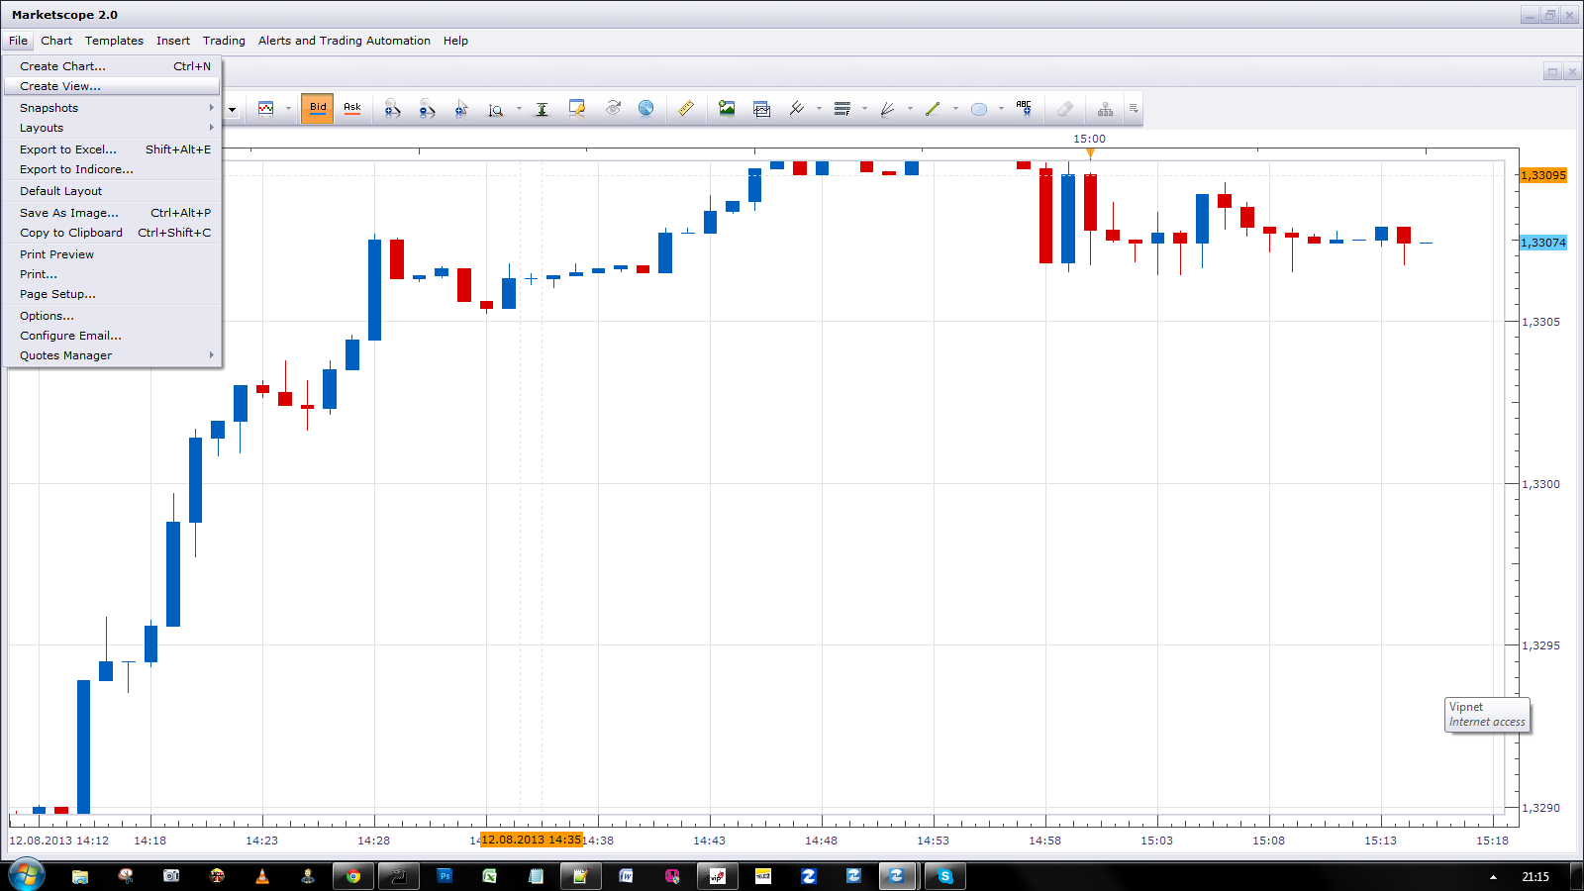Open the pitchfork tool dropdown arrow
The height and width of the screenshot is (891, 1584).
[819, 109]
